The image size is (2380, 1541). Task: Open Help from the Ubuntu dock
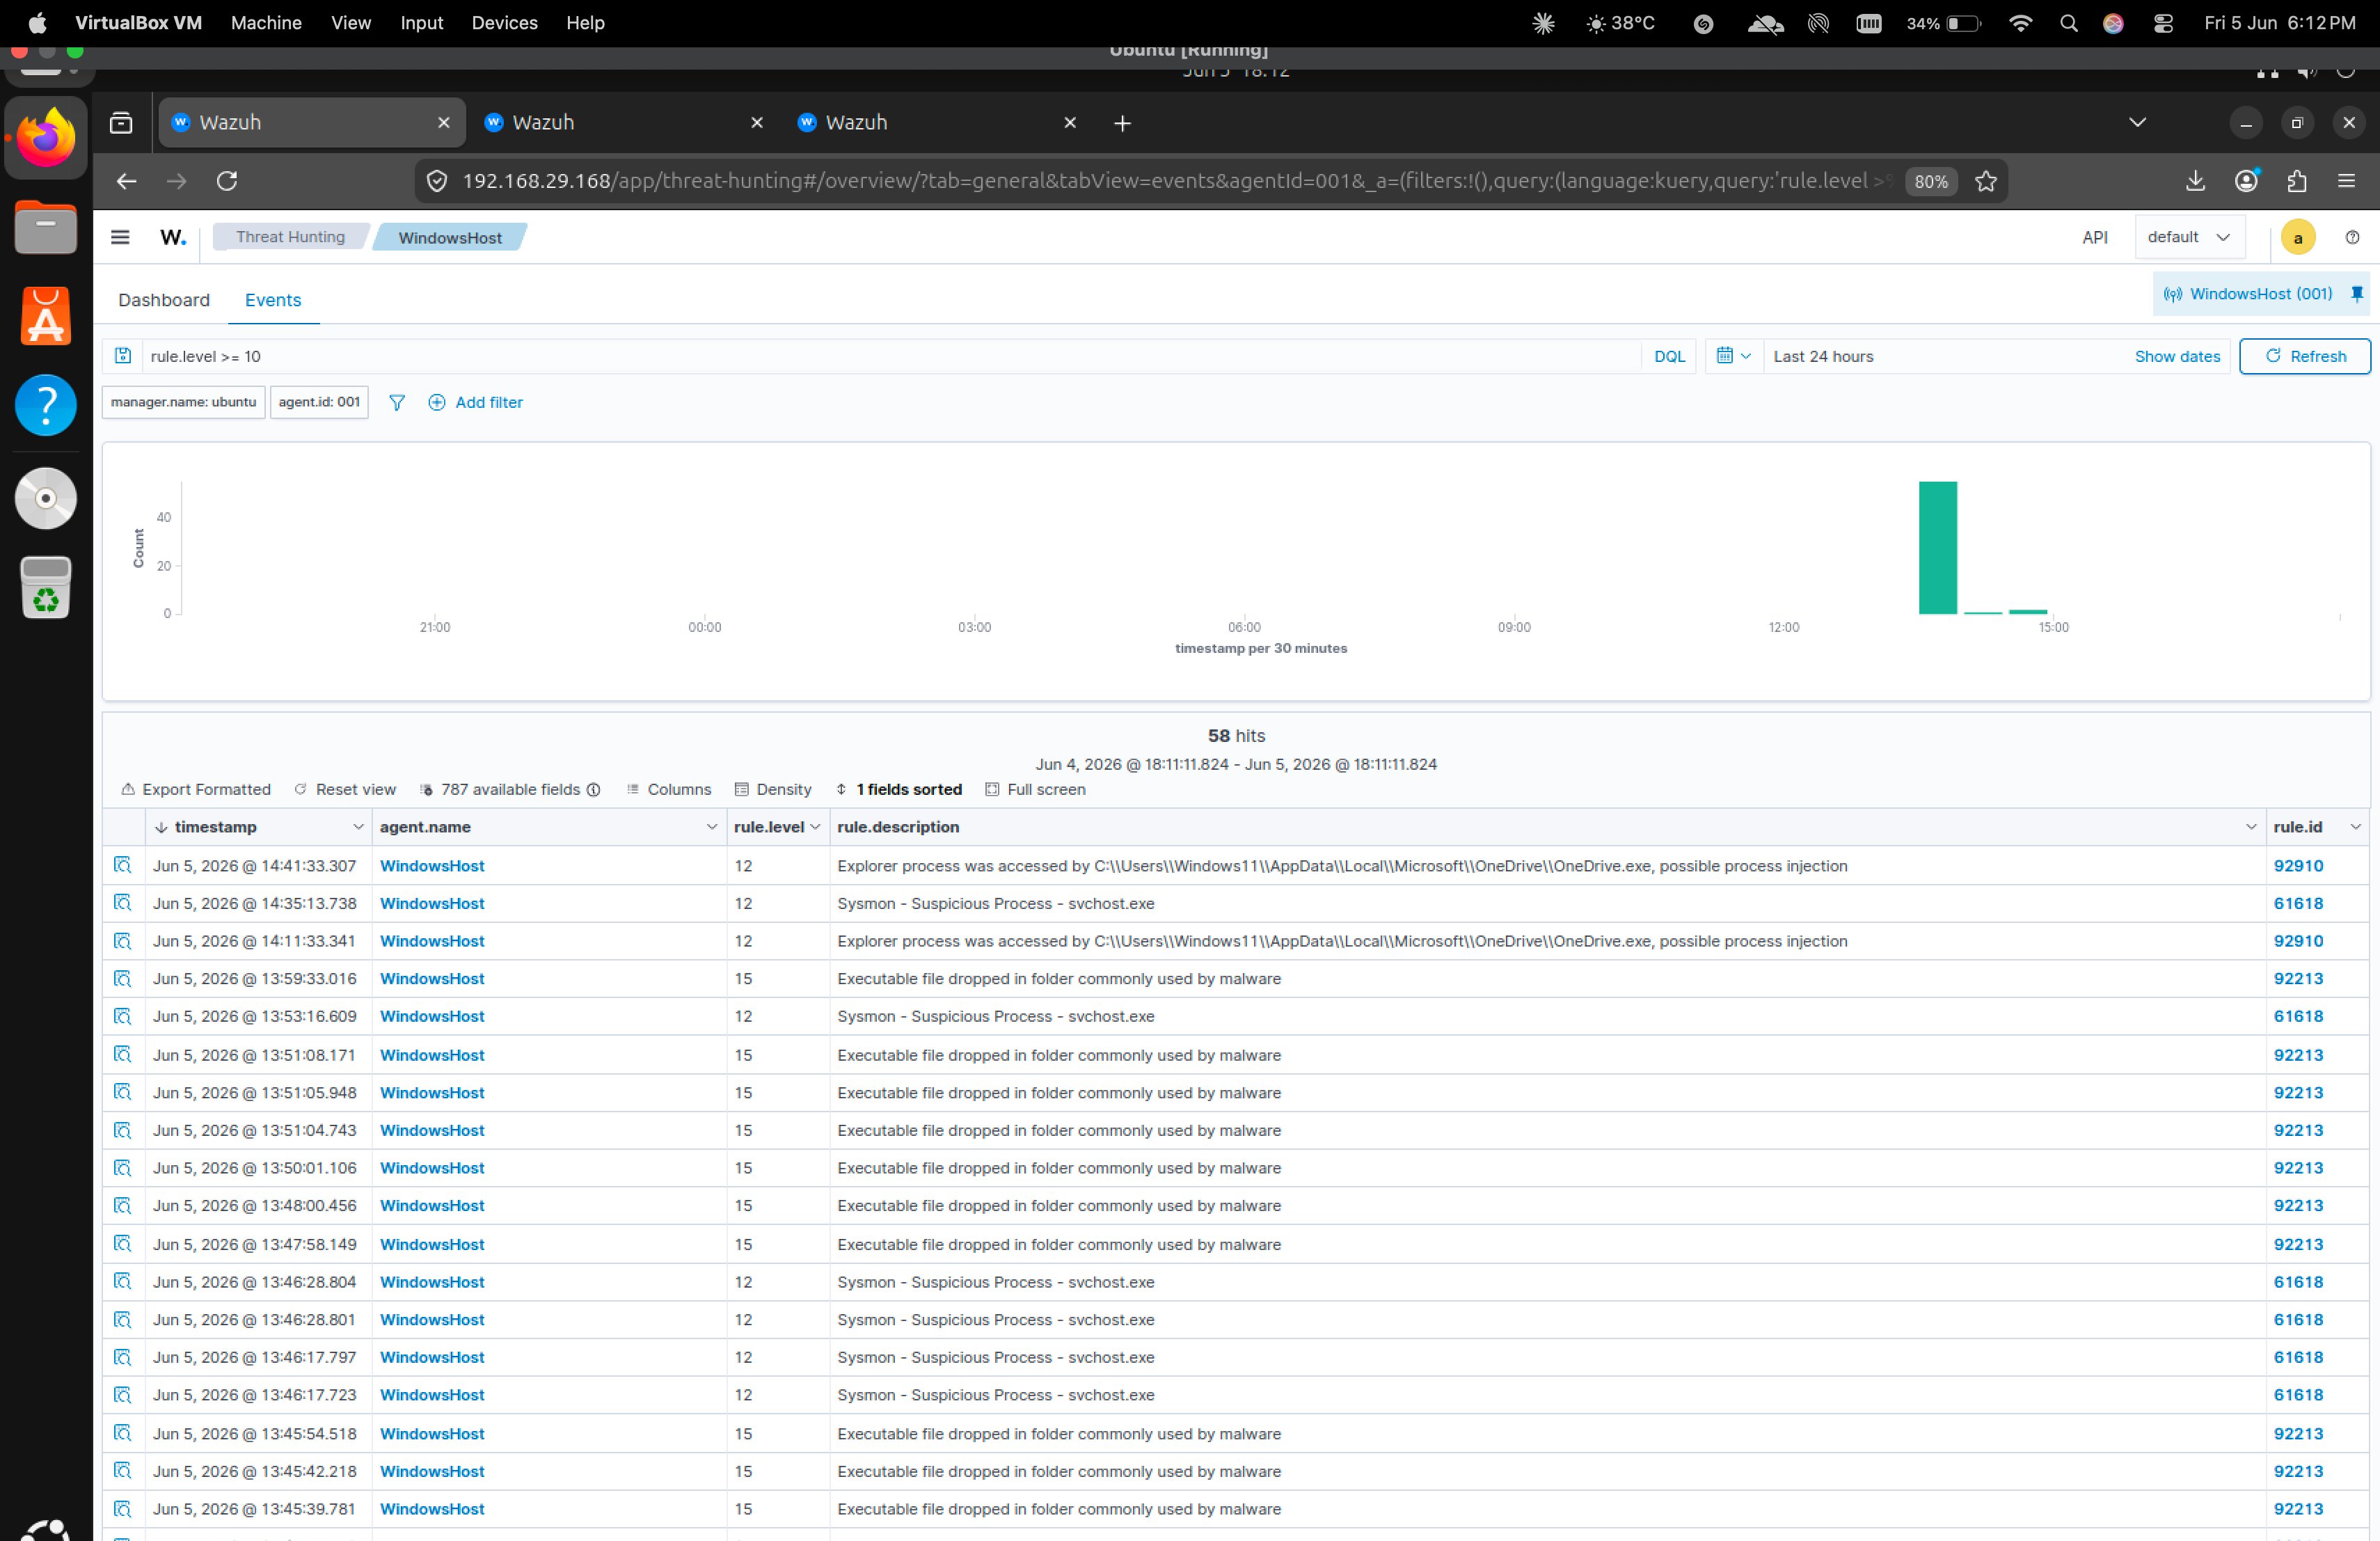46,405
